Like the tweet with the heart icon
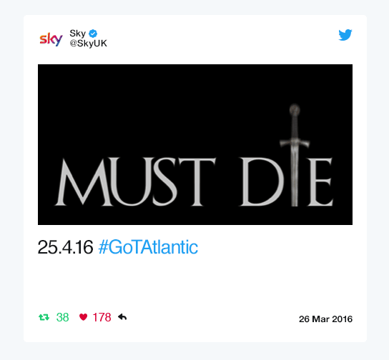Image resolution: width=389 pixels, height=360 pixels. pos(83,317)
